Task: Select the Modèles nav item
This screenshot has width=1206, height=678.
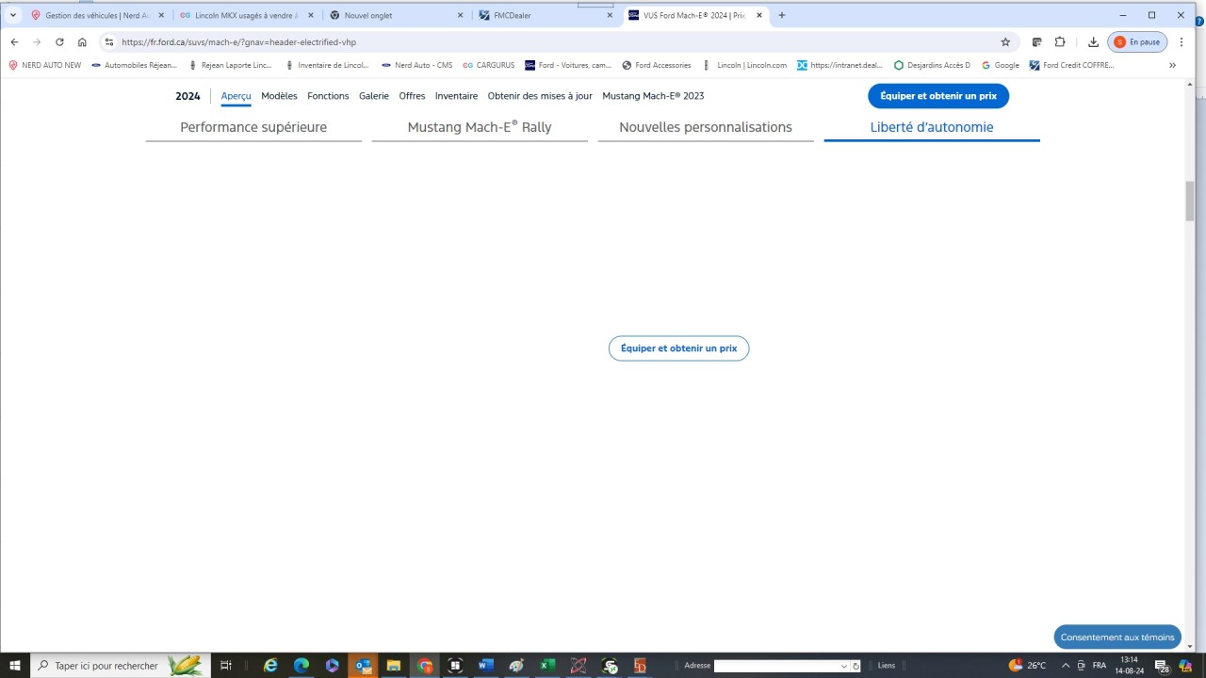Action: click(279, 96)
